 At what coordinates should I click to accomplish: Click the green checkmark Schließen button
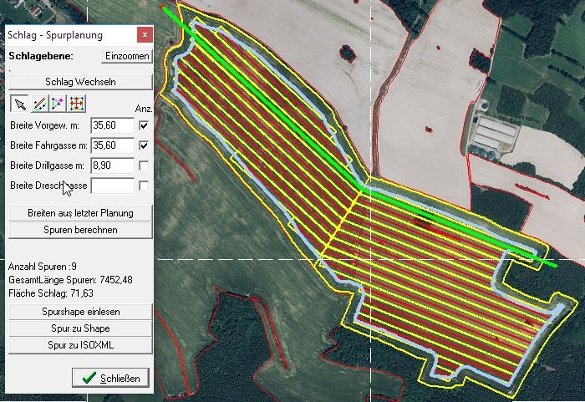(x=111, y=378)
